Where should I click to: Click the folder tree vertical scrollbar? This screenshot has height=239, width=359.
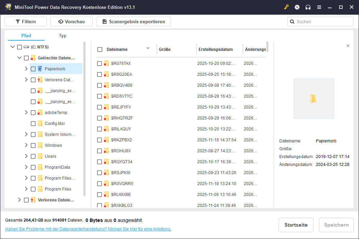click(84, 119)
